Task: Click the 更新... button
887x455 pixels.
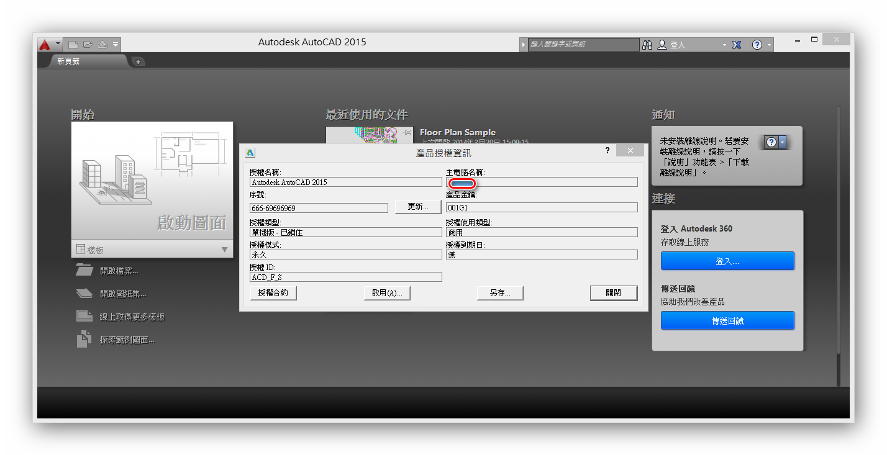Action: pos(418,207)
